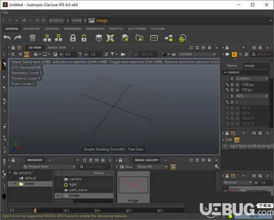The image size is (274, 220).
Task: Click the first green group hierarchy icon
Action: click(47, 38)
